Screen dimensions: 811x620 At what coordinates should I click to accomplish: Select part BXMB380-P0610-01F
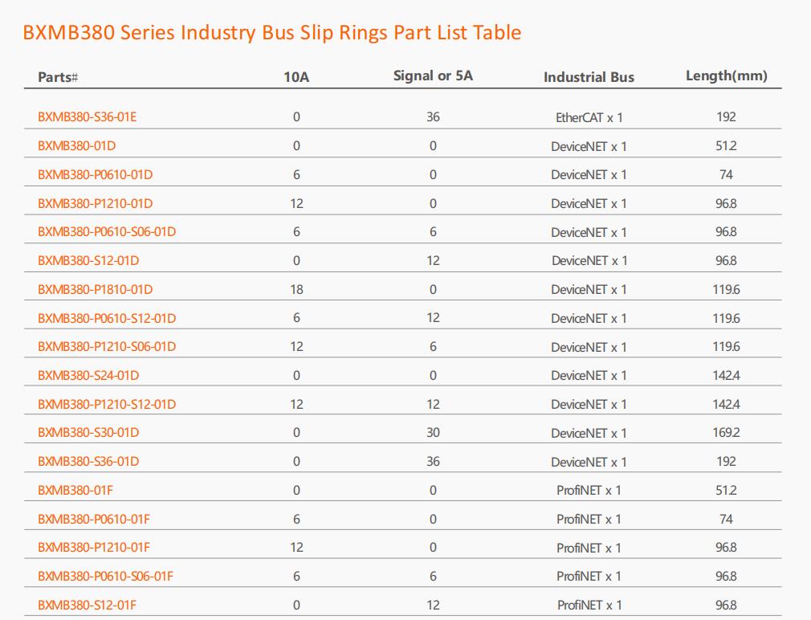pos(94,519)
